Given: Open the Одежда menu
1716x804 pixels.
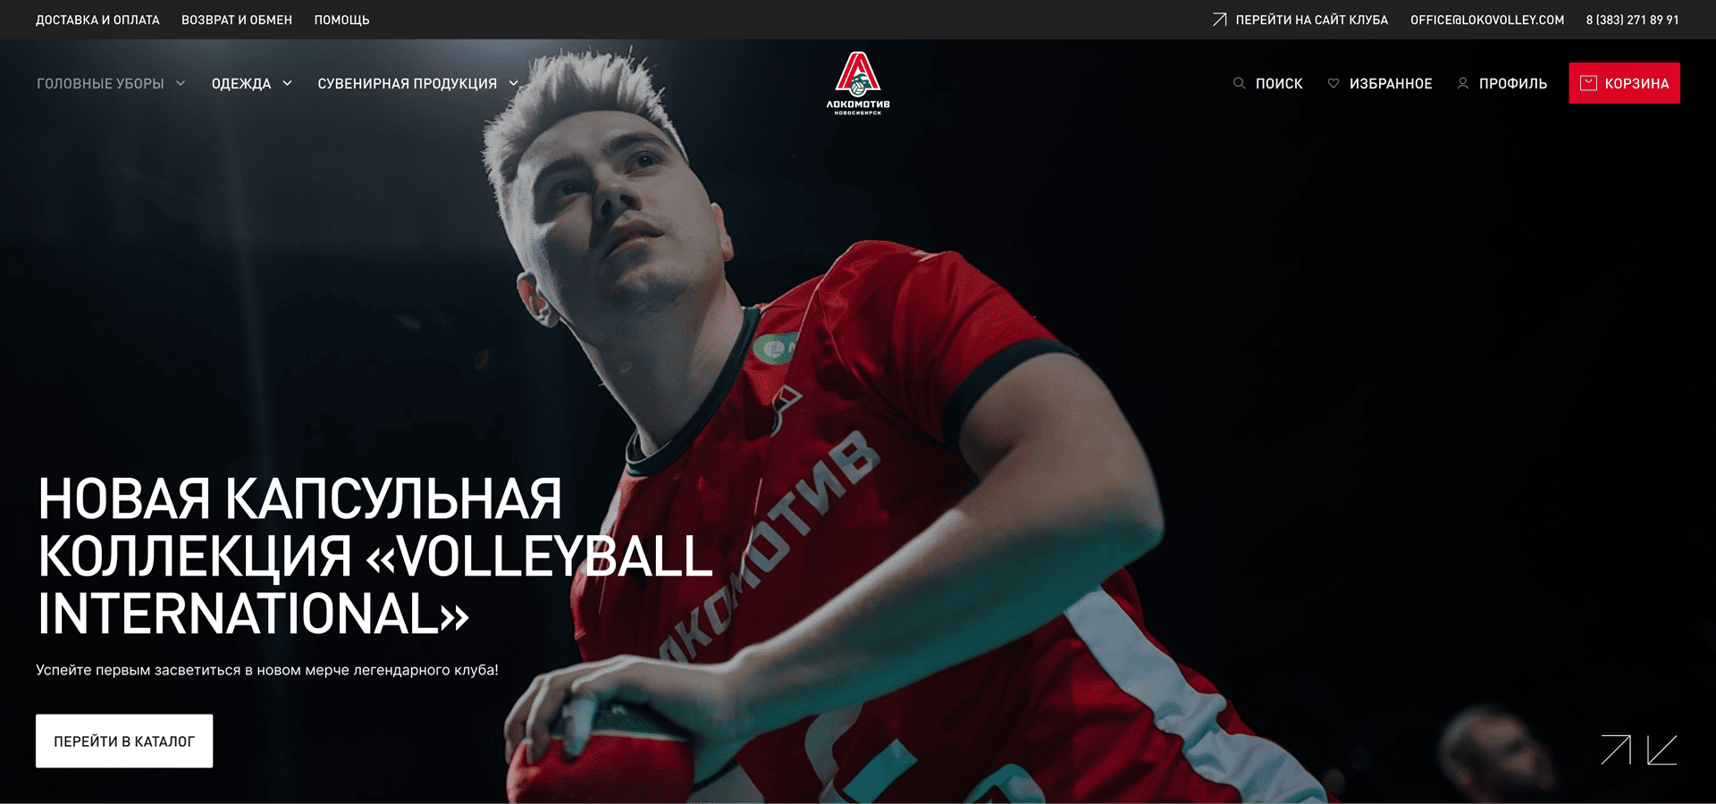Looking at the screenshot, I should 241,83.
